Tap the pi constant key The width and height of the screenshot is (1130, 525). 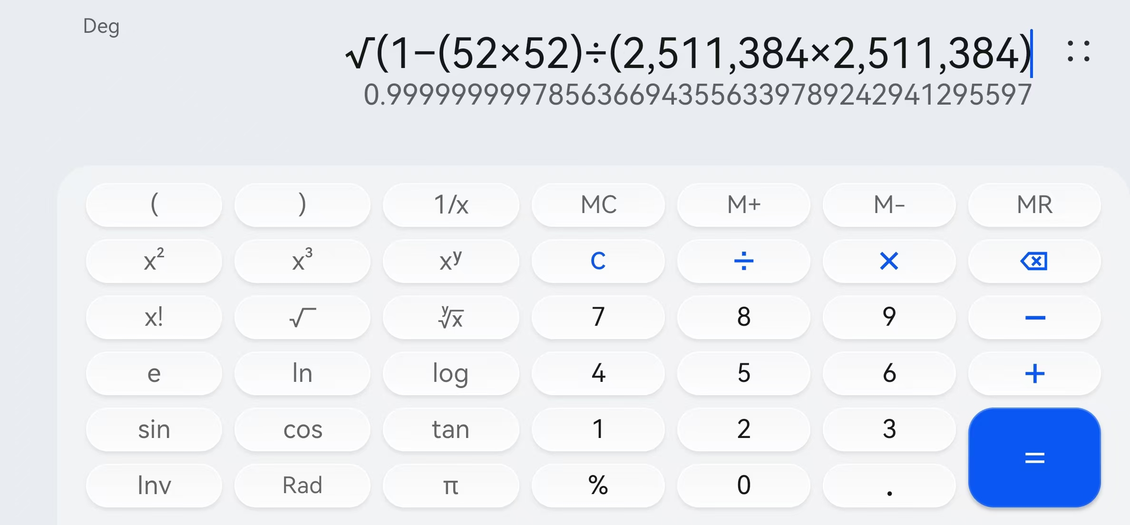pyautogui.click(x=450, y=486)
